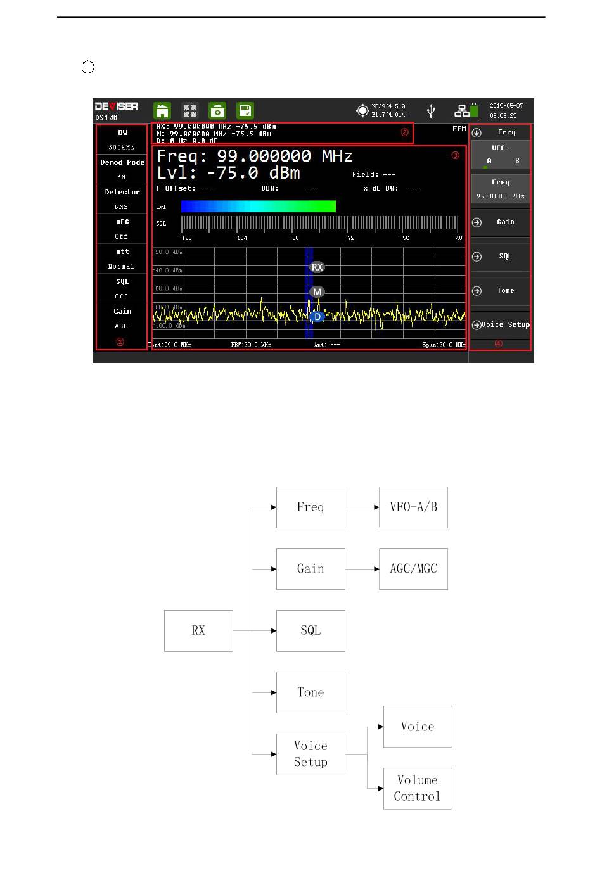This screenshot has width=602, height=892.
Task: Check the green battery level icon
Action: tap(474, 111)
